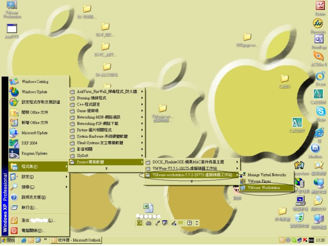
Task: Select the Dr.eye desktop icon
Action: pos(320,79)
